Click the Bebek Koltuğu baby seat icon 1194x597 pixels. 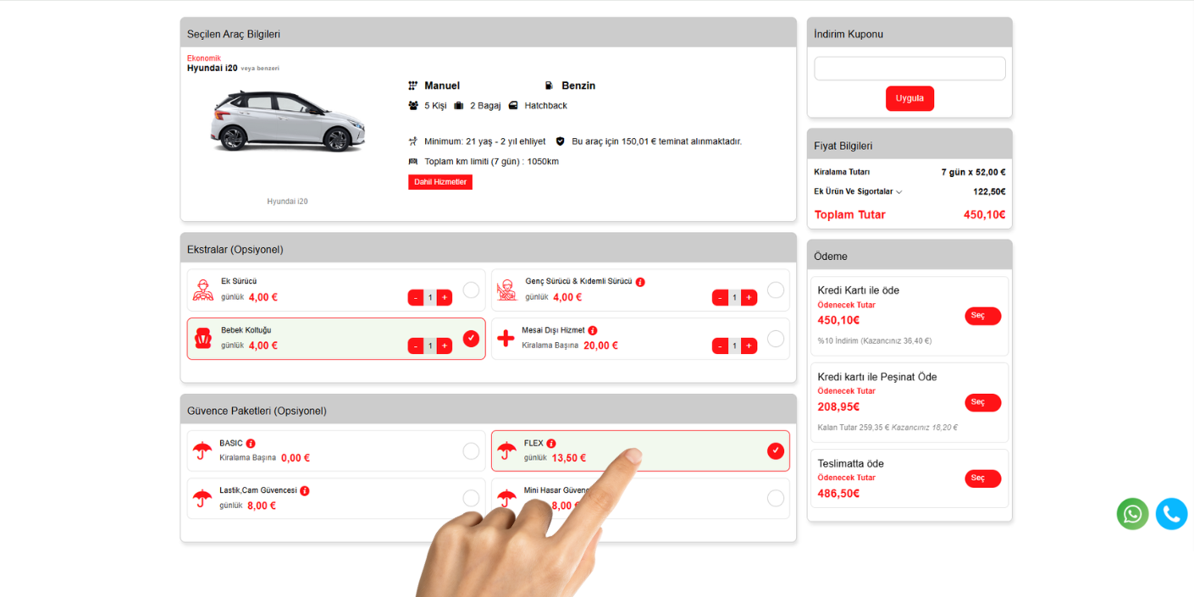pyautogui.click(x=202, y=339)
